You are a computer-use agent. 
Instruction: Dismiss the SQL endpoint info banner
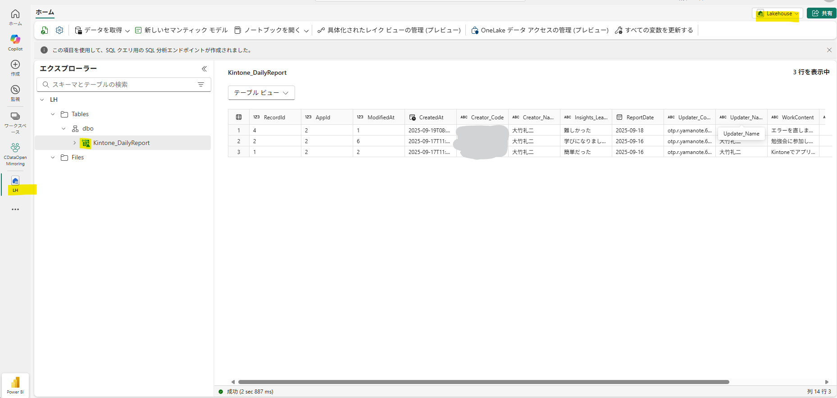point(829,50)
